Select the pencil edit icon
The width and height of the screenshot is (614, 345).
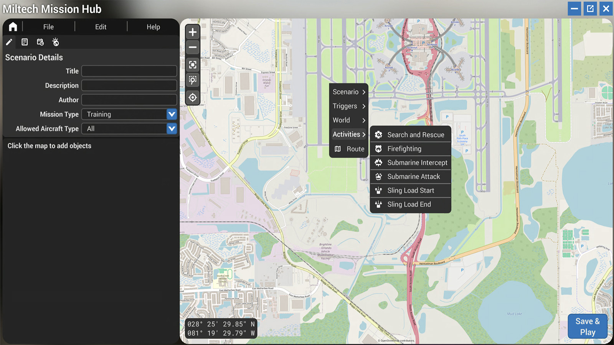(x=9, y=42)
